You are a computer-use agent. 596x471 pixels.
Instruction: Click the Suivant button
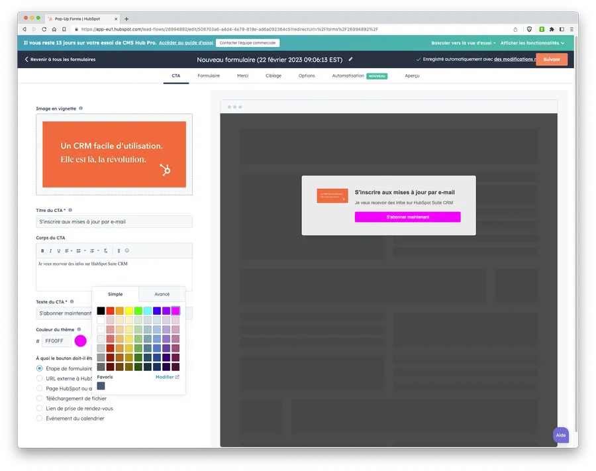coord(552,60)
